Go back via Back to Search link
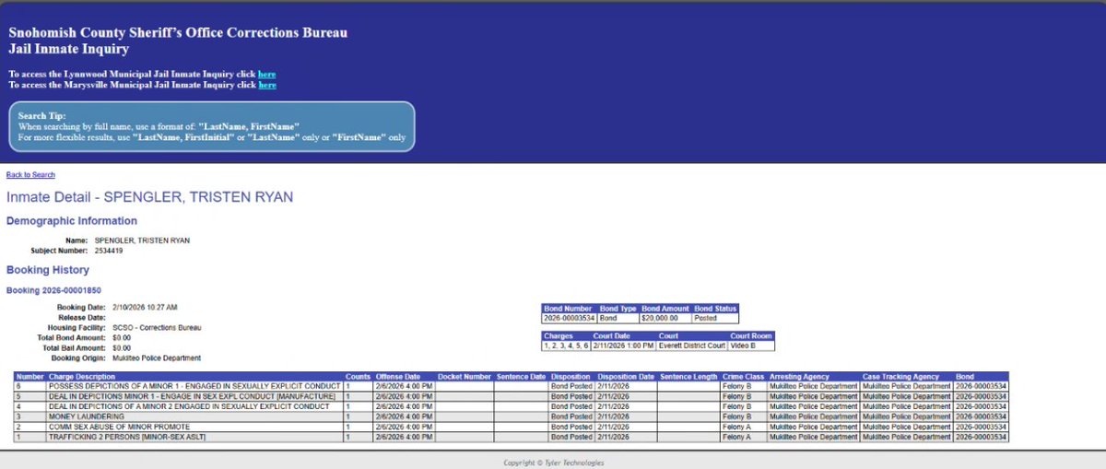This screenshot has height=469, width=1106. pos(30,175)
